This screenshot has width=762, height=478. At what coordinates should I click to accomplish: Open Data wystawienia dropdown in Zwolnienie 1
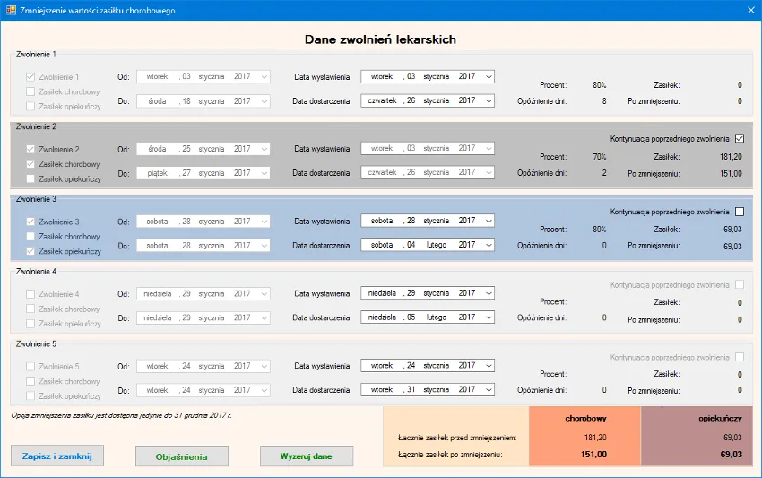(x=487, y=76)
